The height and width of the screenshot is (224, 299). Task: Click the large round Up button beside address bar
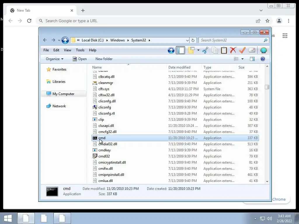click(65, 40)
